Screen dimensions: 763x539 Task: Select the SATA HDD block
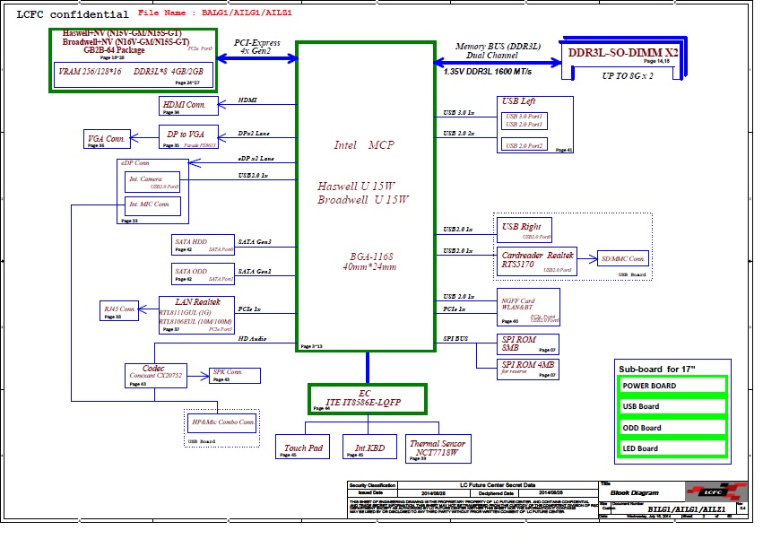[x=203, y=245]
